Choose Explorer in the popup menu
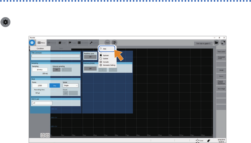This screenshot has width=251, height=143. click(x=106, y=56)
